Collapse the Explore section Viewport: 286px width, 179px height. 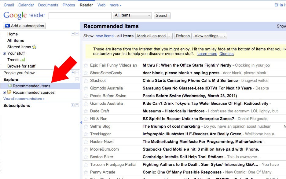tap(77, 79)
